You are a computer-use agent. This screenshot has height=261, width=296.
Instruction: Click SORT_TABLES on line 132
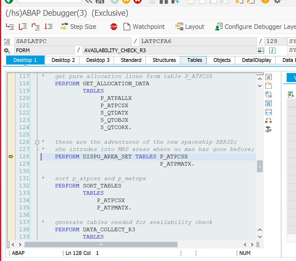coord(102,186)
